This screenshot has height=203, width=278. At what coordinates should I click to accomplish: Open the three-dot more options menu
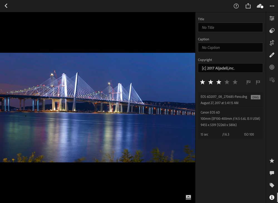[x=272, y=6]
